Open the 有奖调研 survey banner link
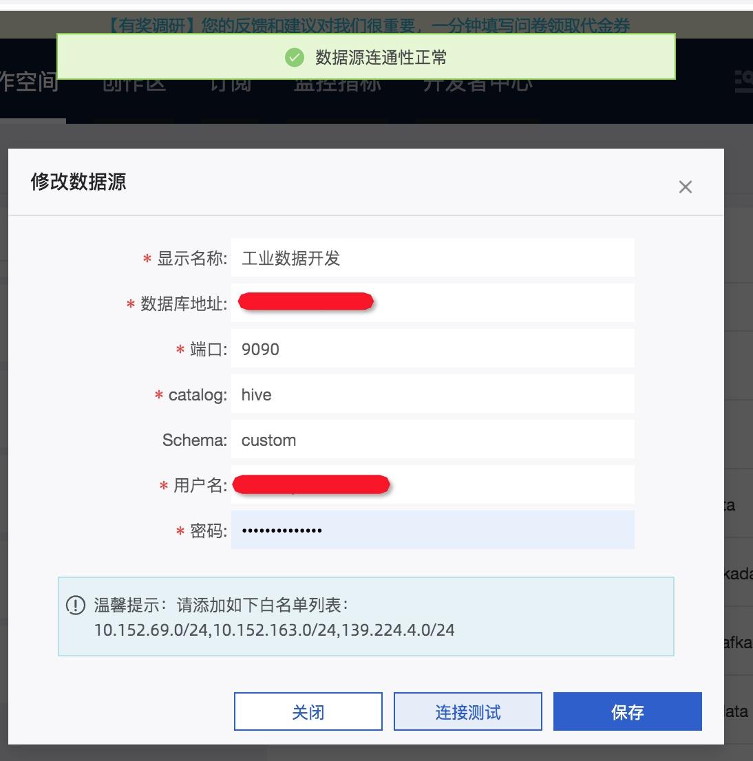This screenshot has width=753, height=761. pyautogui.click(x=368, y=25)
